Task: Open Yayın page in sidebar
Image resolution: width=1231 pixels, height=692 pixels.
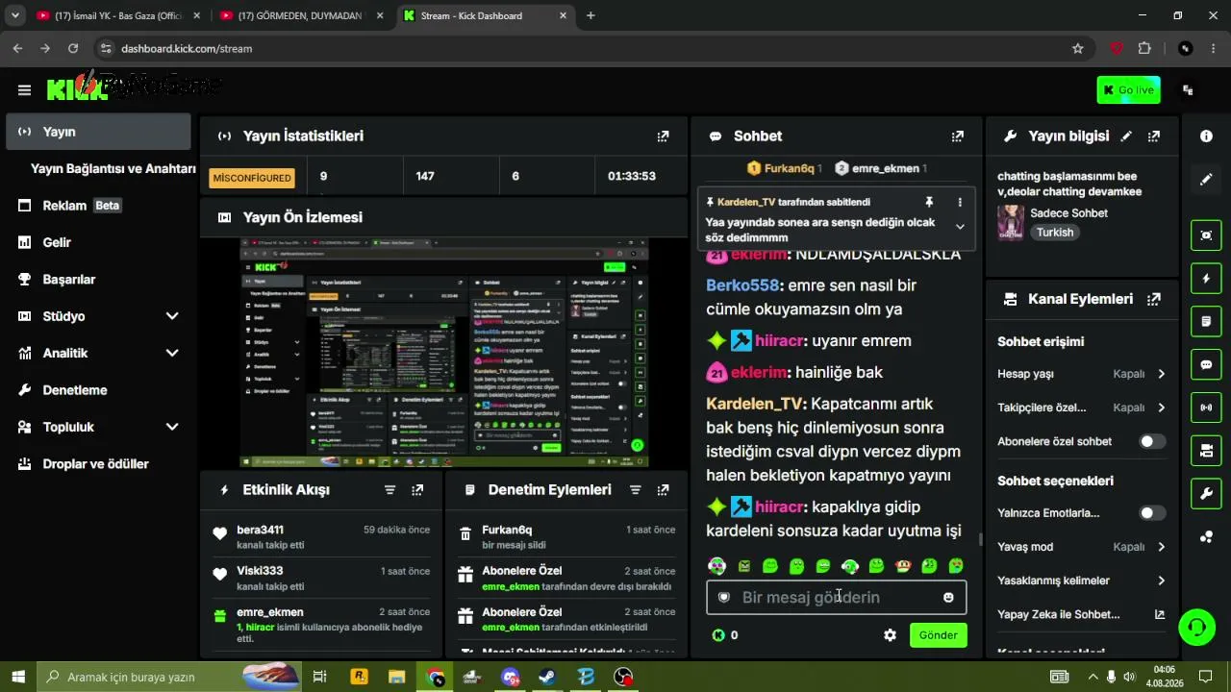Action: pos(99,132)
